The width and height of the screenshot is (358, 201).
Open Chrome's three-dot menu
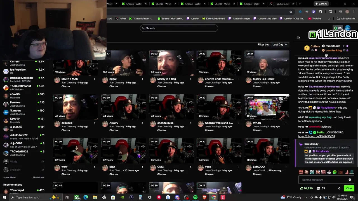pos(354,12)
